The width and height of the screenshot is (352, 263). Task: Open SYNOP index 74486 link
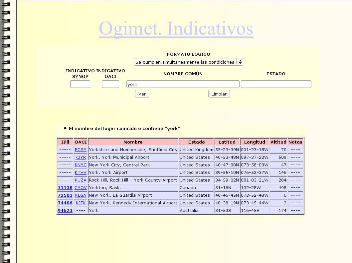pyautogui.click(x=65, y=203)
